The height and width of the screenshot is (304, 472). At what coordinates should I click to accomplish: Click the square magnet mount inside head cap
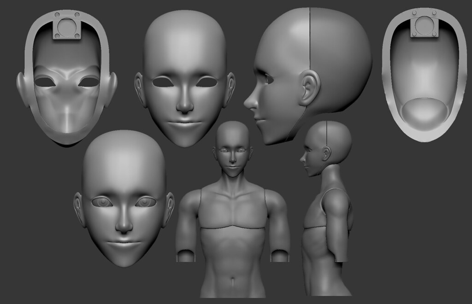425,26
